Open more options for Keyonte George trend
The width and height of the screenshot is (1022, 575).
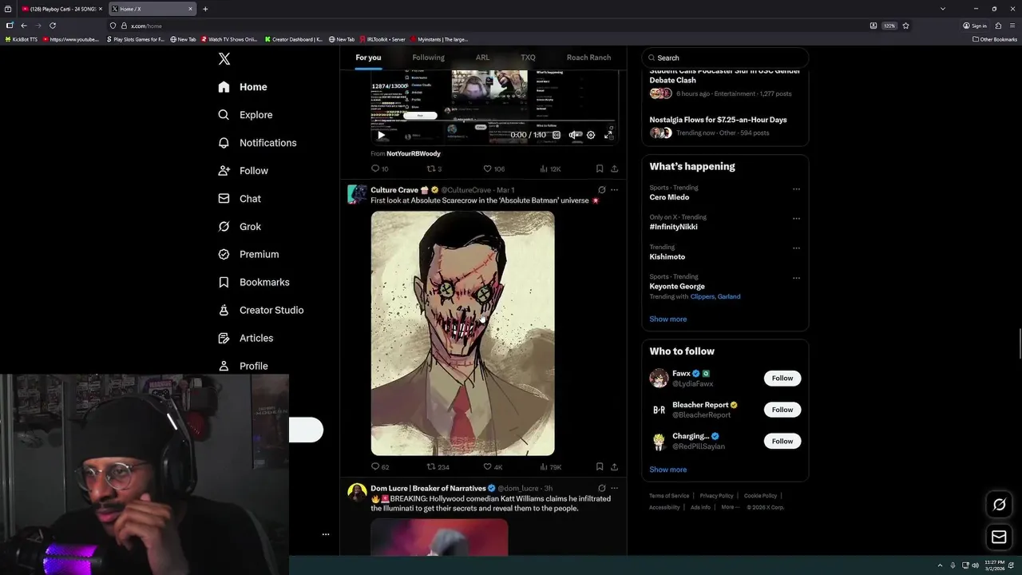[x=796, y=278]
